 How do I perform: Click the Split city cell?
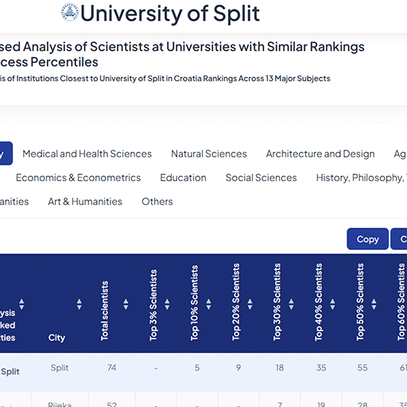point(60,368)
